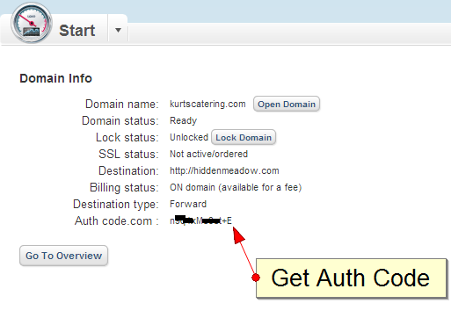The width and height of the screenshot is (451, 325).
Task: Click the Domain name: label
Action: pos(122,104)
